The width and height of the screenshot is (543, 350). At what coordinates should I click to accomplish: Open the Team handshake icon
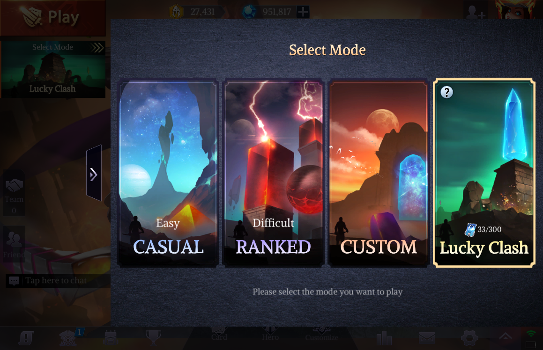[x=14, y=193]
